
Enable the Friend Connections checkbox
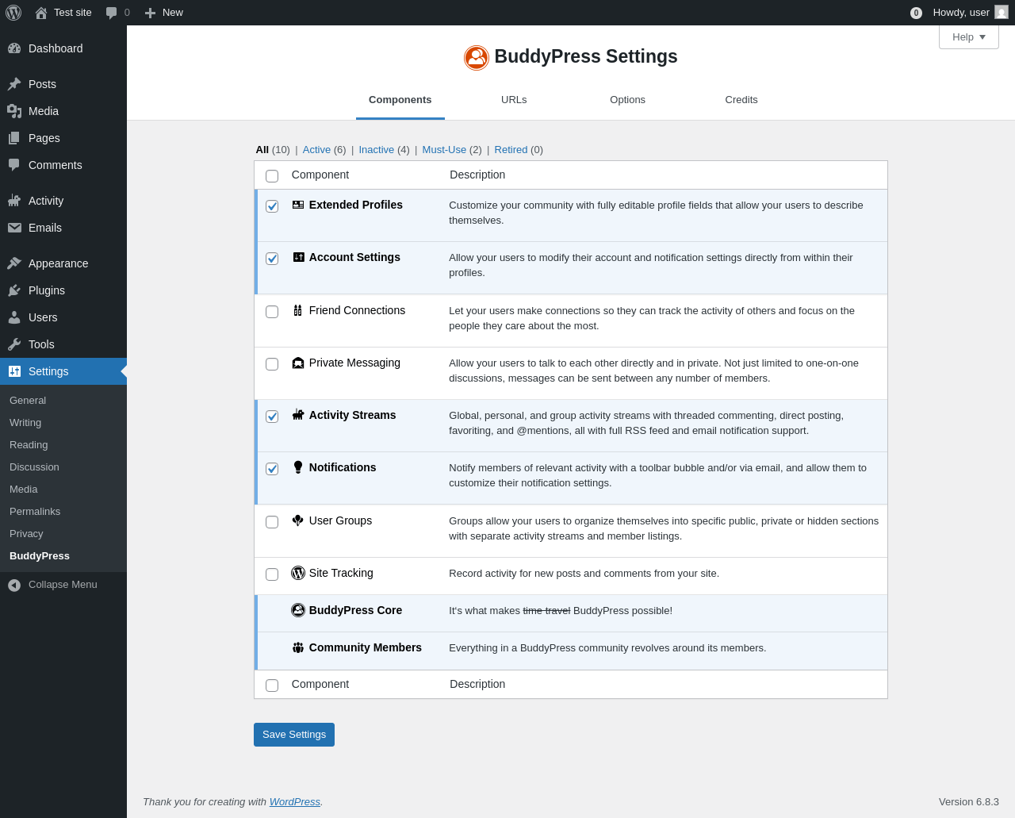tap(272, 312)
